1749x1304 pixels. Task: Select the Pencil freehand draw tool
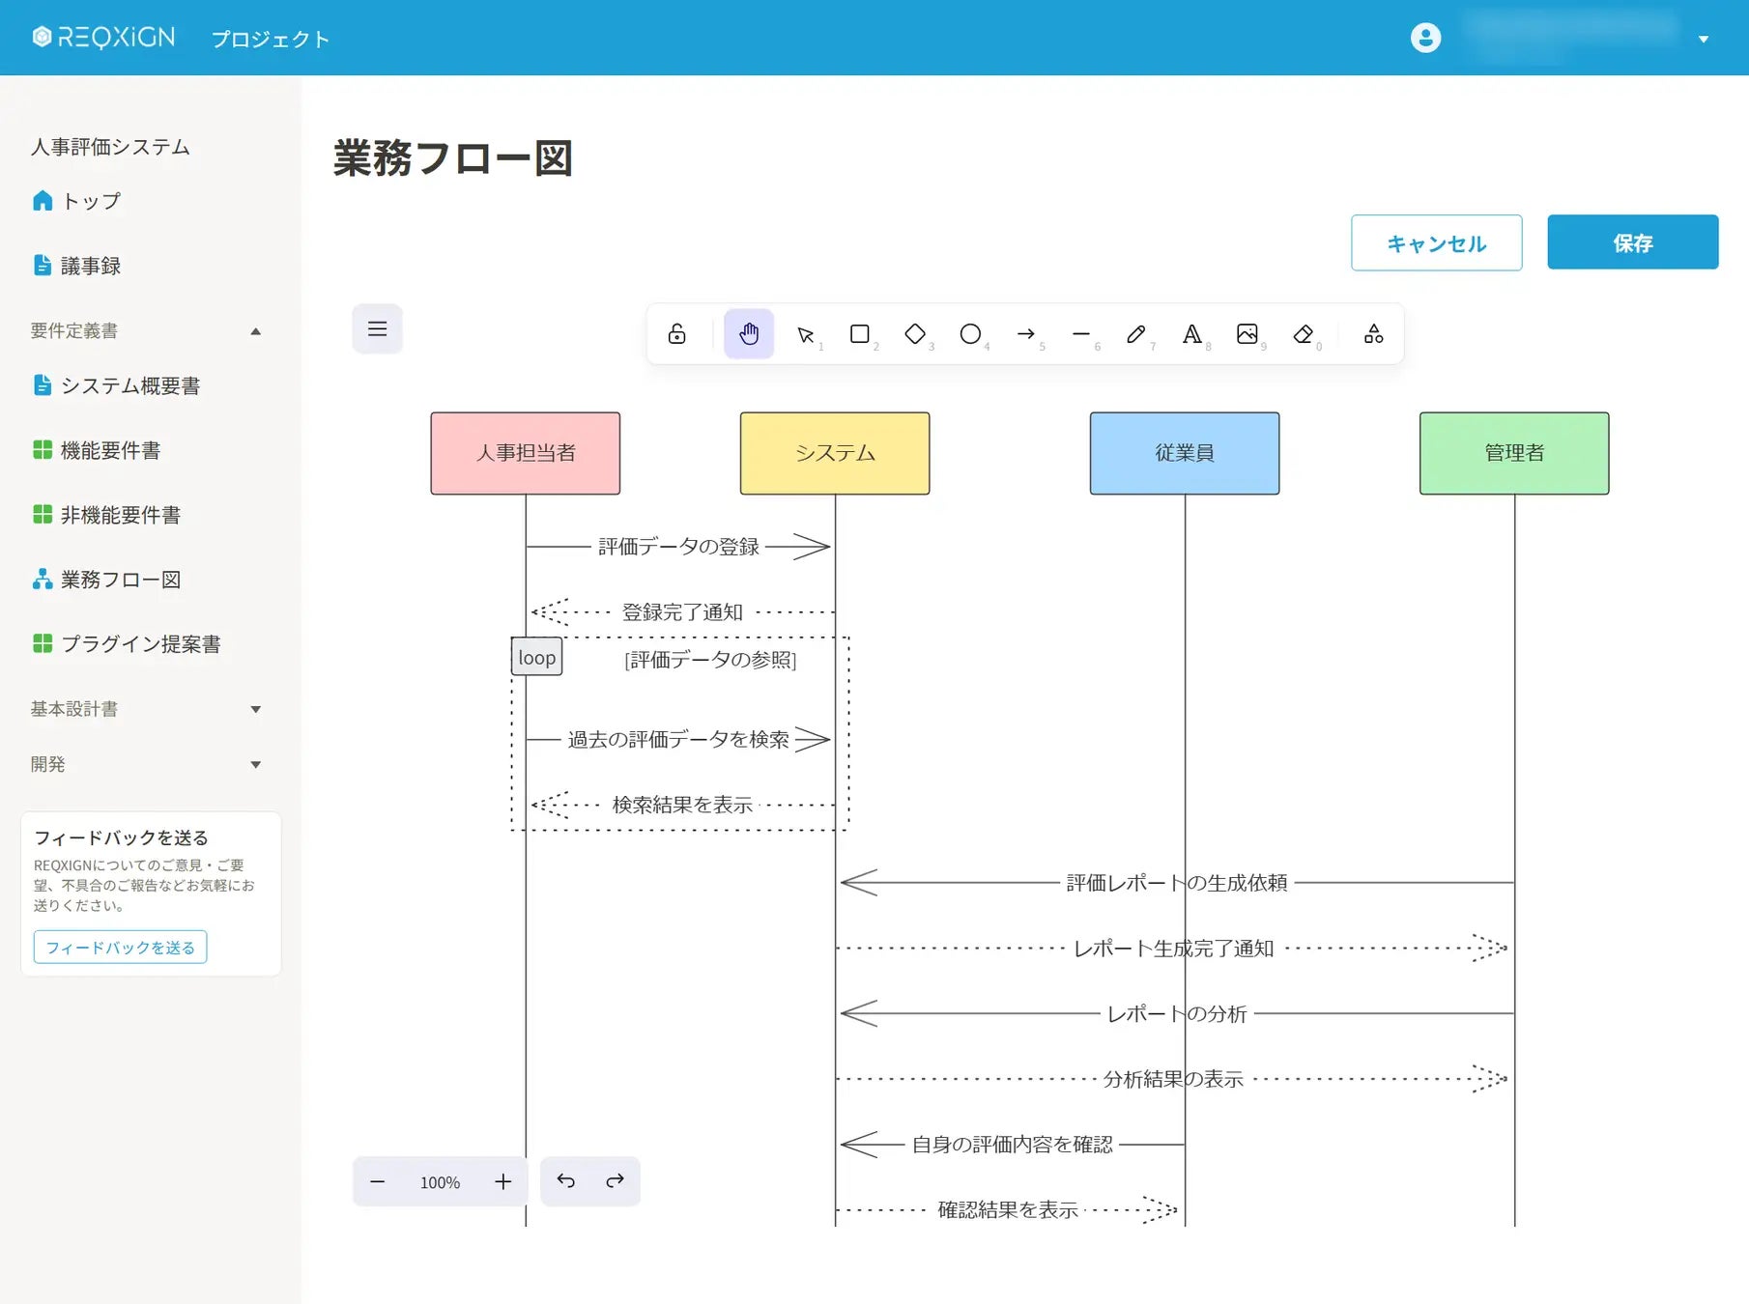point(1136,334)
